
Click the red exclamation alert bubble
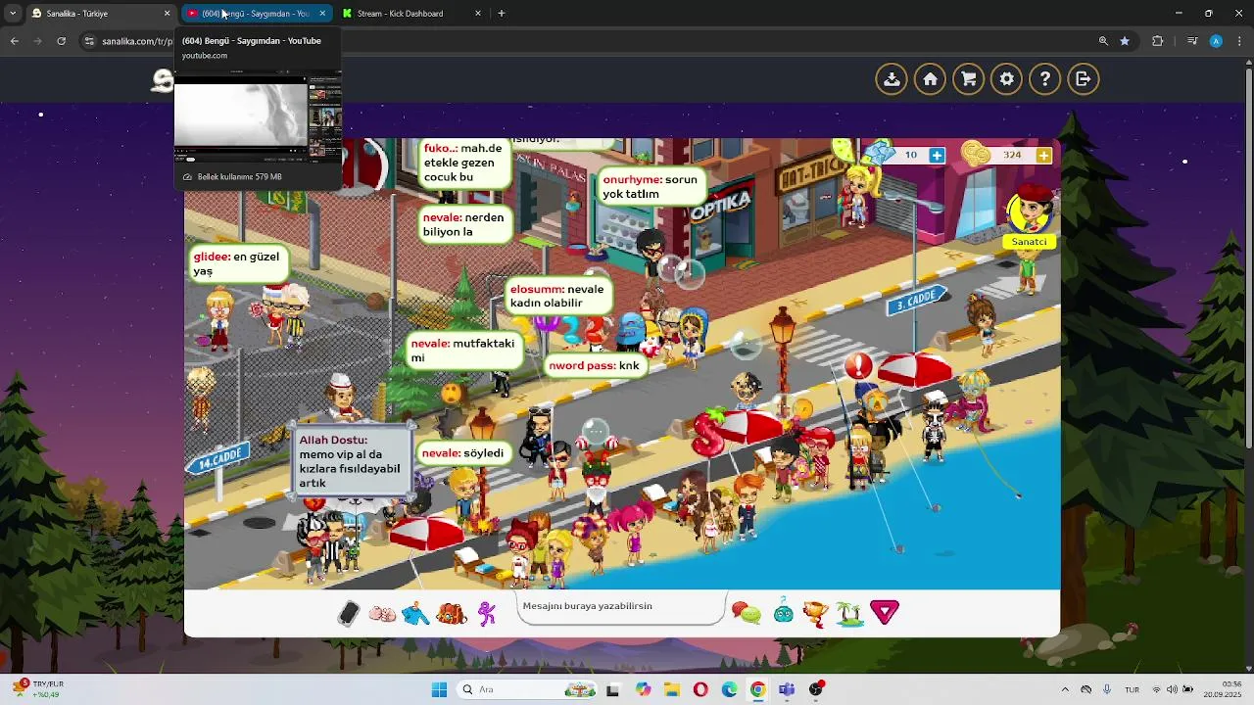point(858,367)
